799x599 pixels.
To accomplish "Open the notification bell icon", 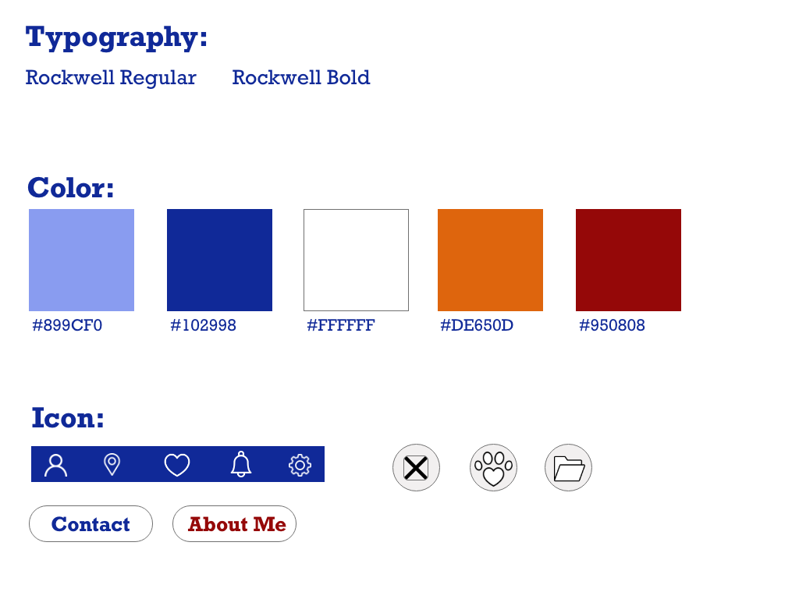I will click(x=241, y=464).
